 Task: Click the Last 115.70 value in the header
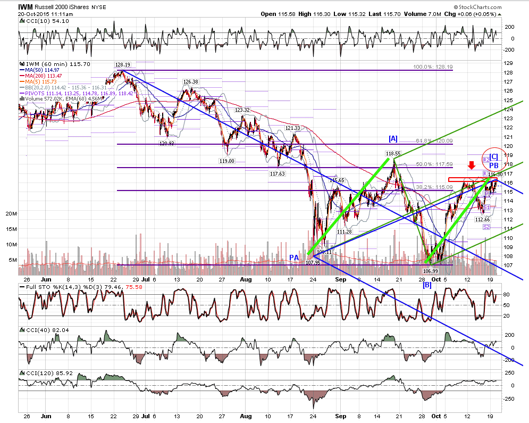point(384,14)
